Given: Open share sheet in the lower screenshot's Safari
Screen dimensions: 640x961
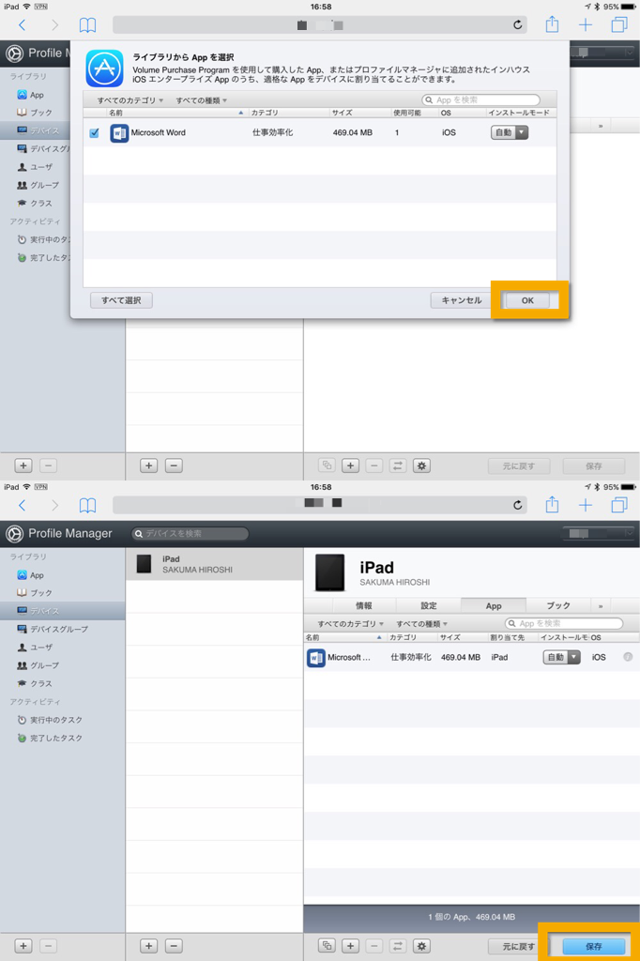Looking at the screenshot, I should pos(553,505).
